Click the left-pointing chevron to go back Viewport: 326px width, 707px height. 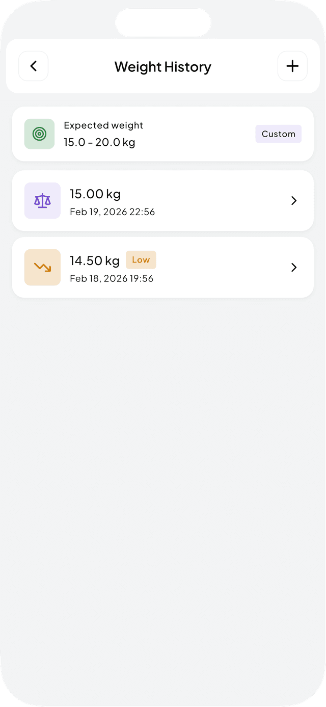33,66
